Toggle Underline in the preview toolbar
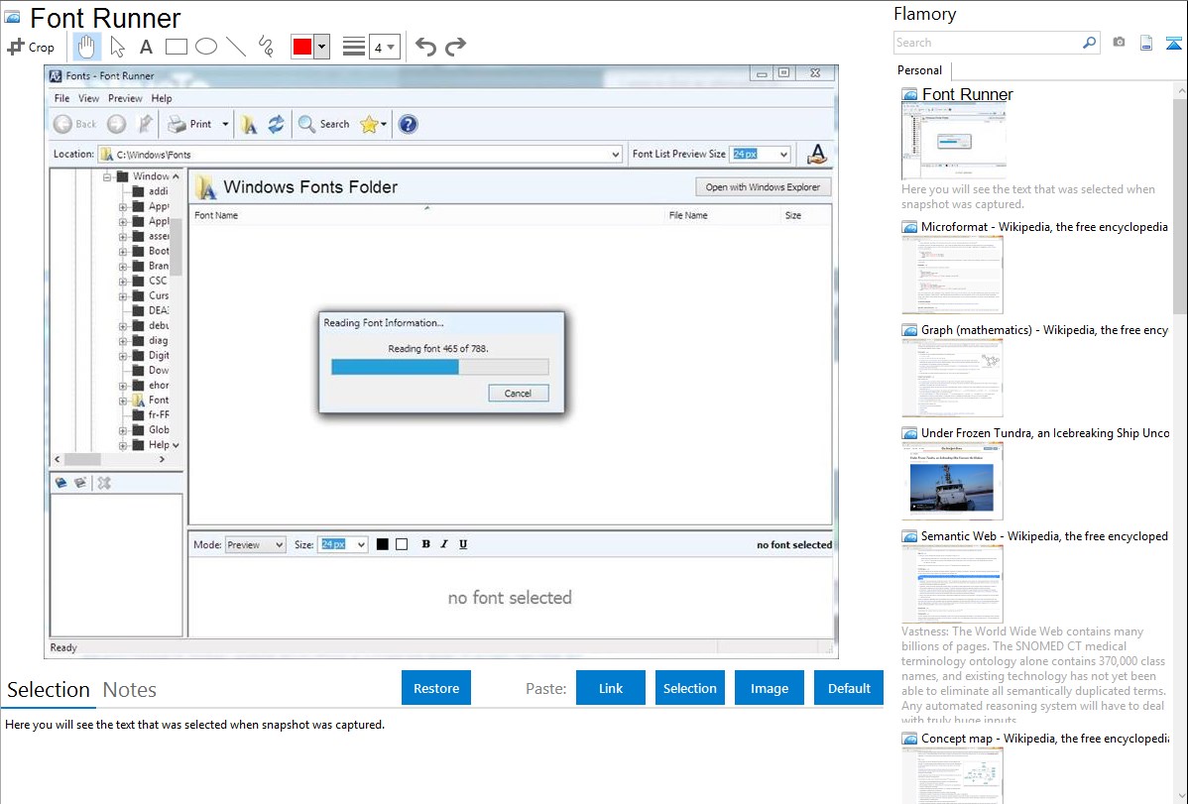 click(463, 544)
